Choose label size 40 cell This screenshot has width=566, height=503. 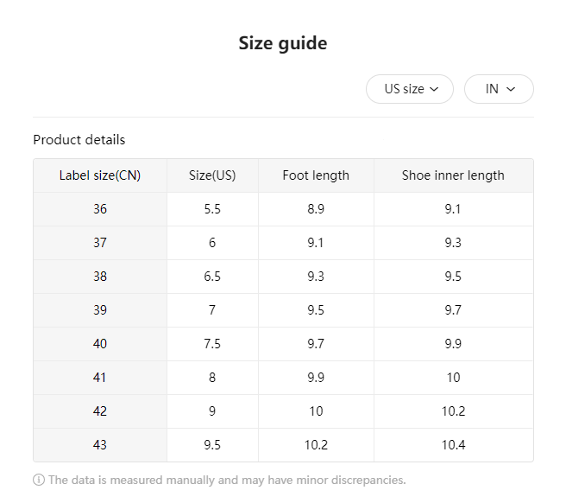(100, 344)
